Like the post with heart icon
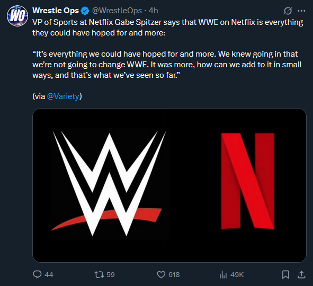The width and height of the screenshot is (313, 286). point(161,274)
